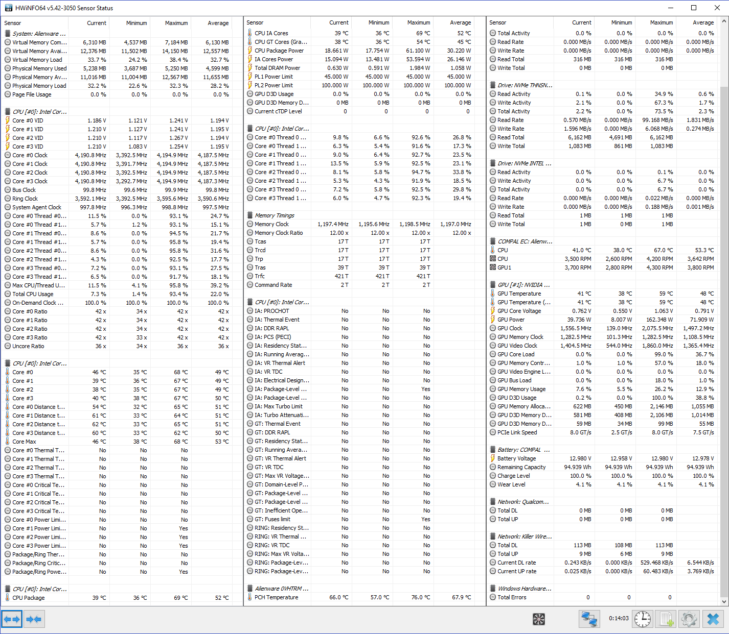Click the Sensor column header in middle panel
Screen dimensions: 729x634
coord(255,22)
